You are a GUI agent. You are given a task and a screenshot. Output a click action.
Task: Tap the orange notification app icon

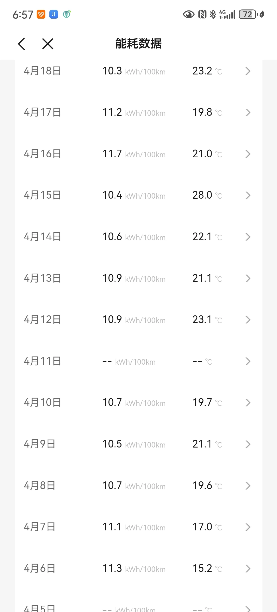(x=41, y=14)
